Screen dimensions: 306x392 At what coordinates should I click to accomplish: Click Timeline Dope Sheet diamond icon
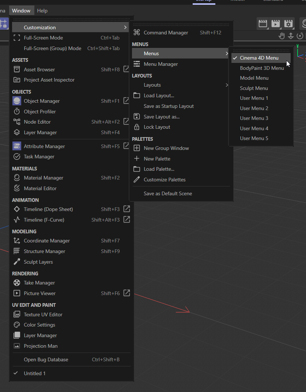pos(17,209)
